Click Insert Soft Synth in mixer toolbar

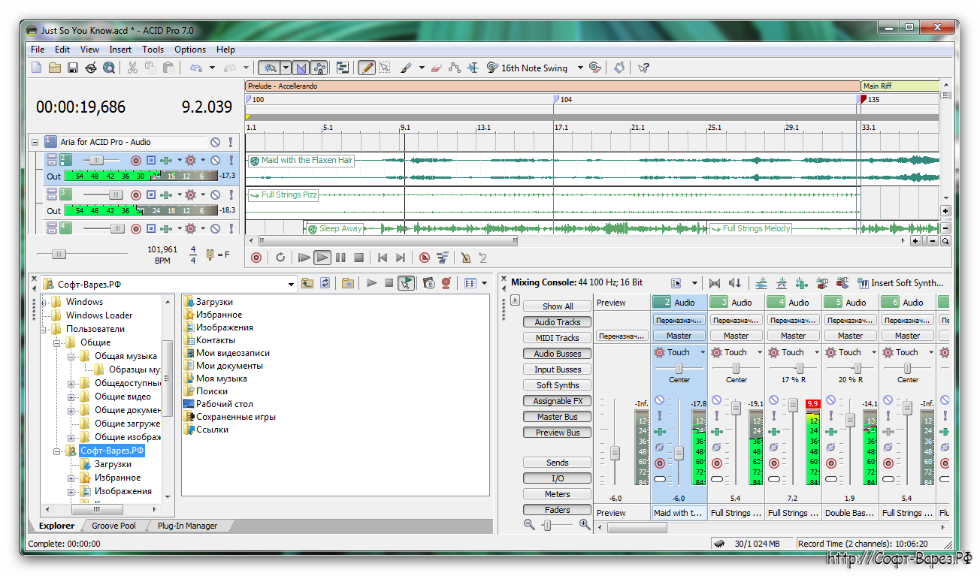[900, 283]
